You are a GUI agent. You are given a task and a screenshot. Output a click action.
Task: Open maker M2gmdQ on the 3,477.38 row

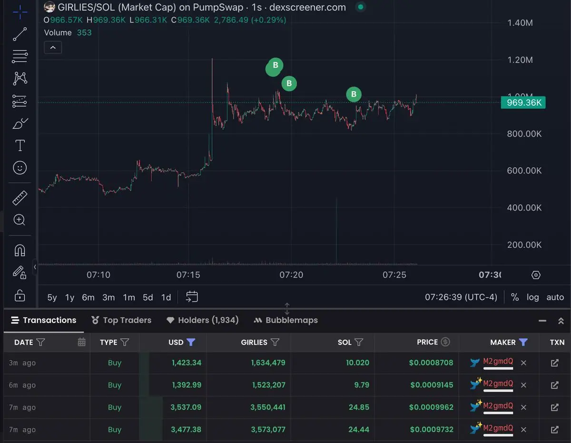click(x=498, y=428)
